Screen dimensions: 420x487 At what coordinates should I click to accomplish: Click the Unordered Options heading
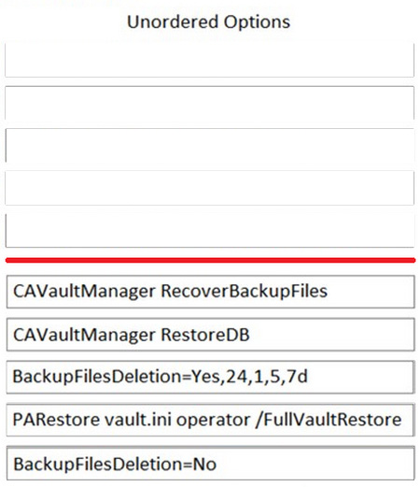tap(209, 22)
